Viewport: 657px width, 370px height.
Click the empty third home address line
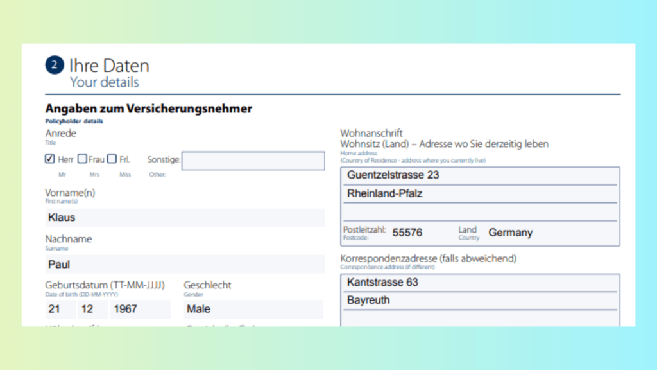coord(480,212)
